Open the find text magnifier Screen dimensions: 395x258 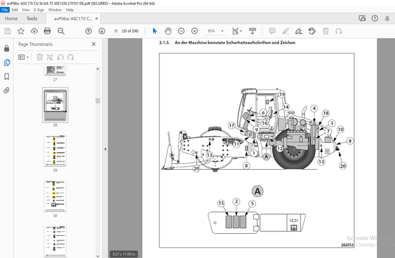[61, 31]
